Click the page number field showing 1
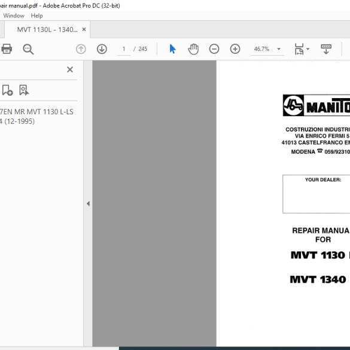Screen dimensions: 350x350 pyautogui.click(x=124, y=49)
